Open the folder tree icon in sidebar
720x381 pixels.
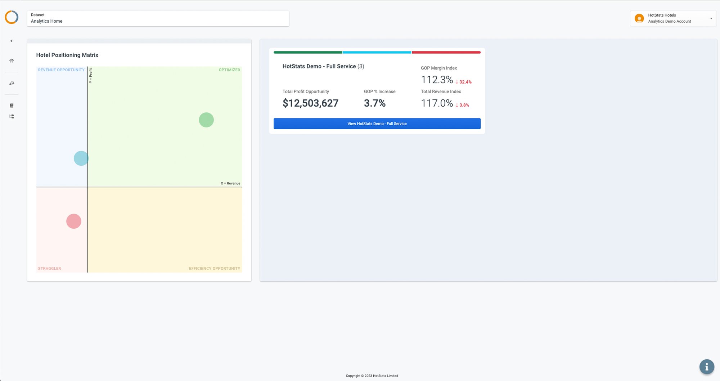(12, 117)
